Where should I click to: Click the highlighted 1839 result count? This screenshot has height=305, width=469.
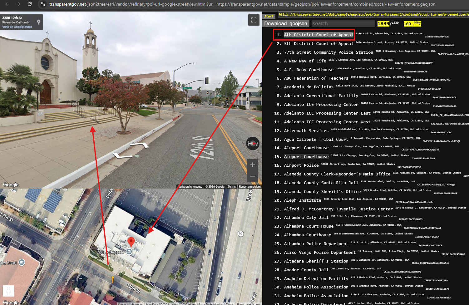pos(383,24)
